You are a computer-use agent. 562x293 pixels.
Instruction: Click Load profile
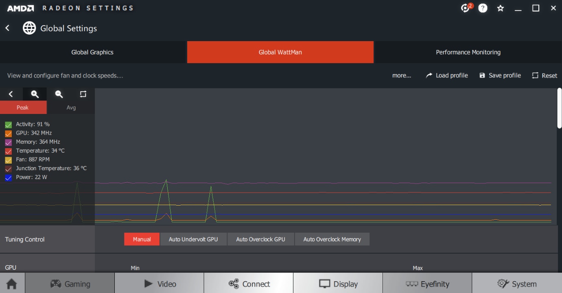447,75
